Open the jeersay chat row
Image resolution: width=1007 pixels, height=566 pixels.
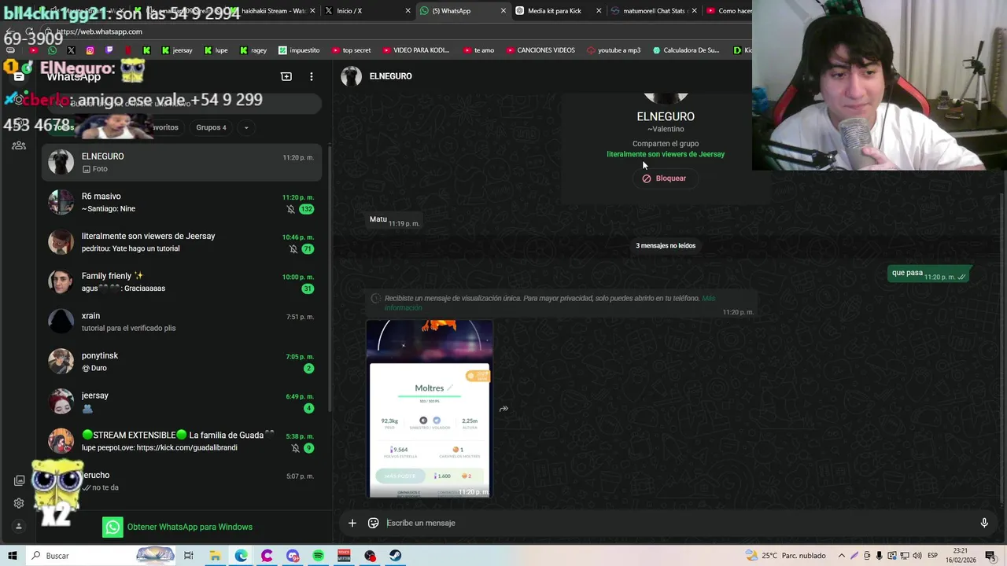coord(182,402)
